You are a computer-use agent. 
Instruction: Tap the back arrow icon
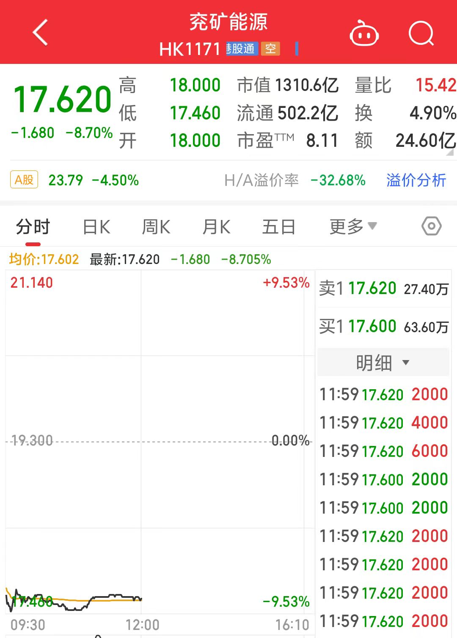pyautogui.click(x=40, y=33)
